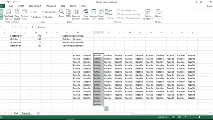Open the Undo history dropdown arrow
This screenshot has height=120, width=213.
click(10, 2)
